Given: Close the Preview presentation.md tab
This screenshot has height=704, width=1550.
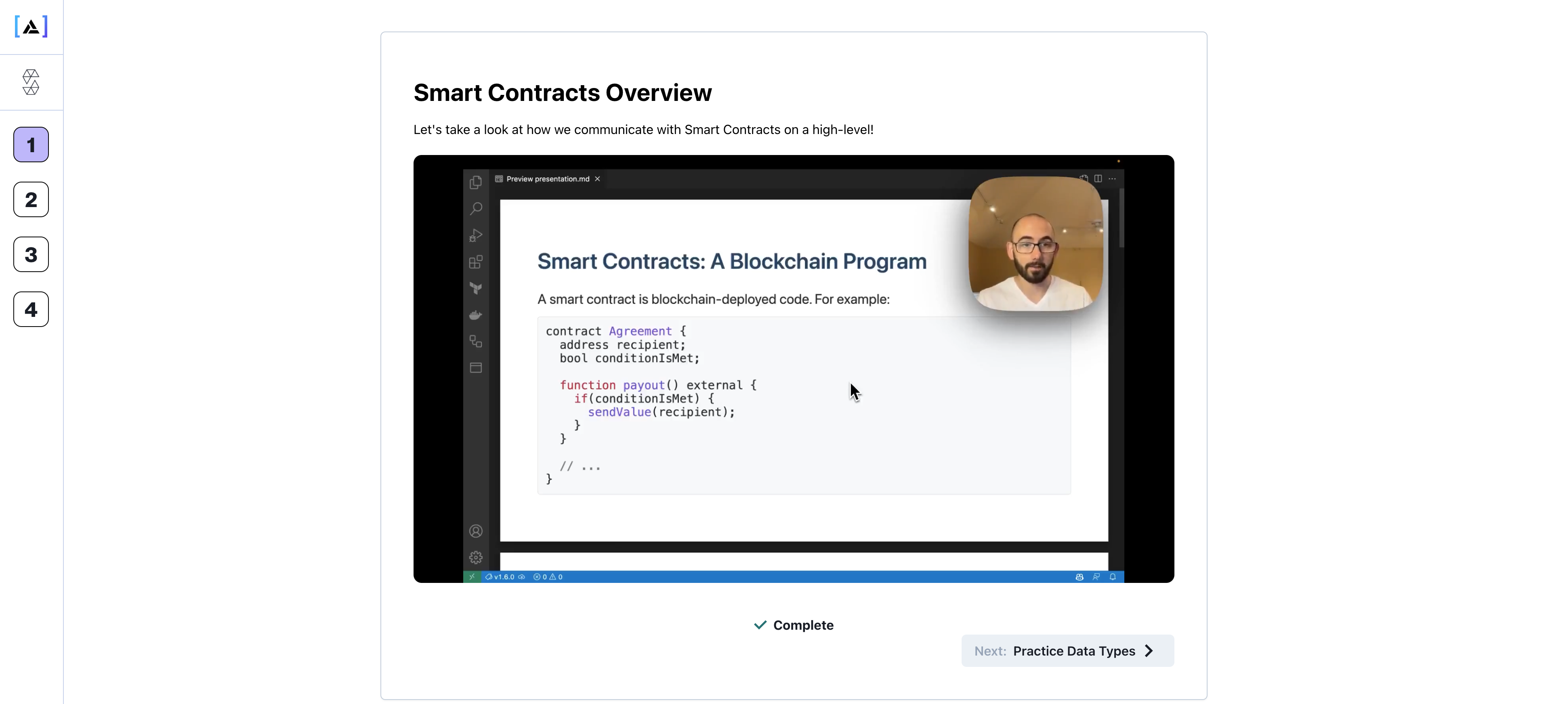Looking at the screenshot, I should click(x=598, y=178).
